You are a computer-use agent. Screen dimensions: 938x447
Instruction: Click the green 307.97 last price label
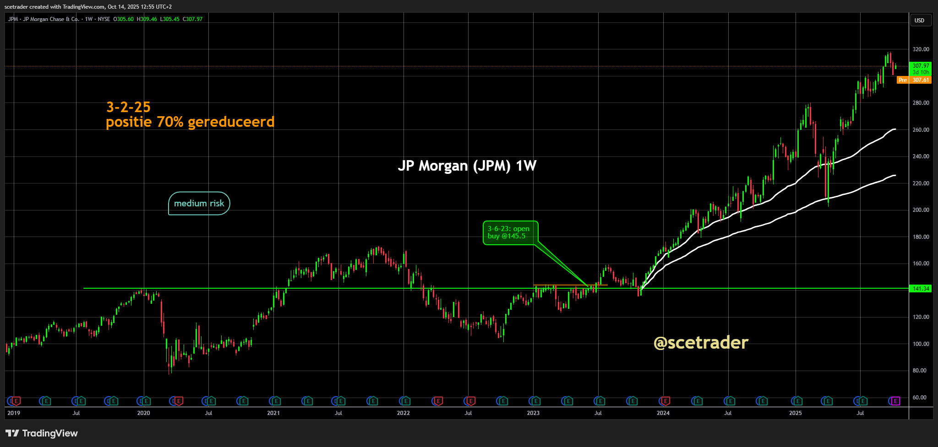(921, 66)
